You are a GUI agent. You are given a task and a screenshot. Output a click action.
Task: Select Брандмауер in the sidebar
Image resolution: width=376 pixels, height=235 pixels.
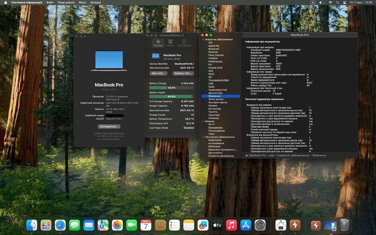pos(215,128)
